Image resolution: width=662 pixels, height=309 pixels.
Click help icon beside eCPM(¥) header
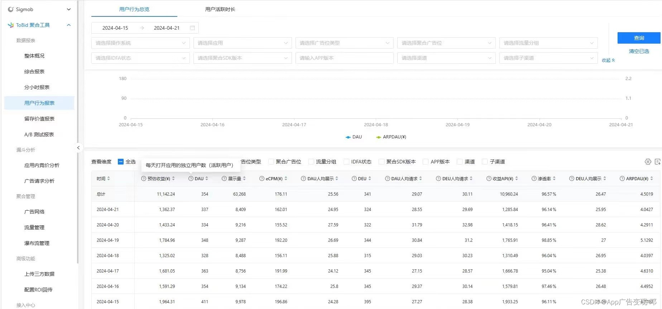262,178
